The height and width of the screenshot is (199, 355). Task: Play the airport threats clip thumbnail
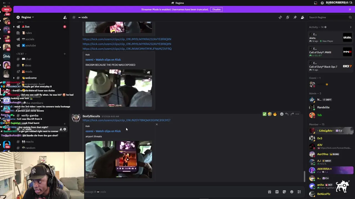click(119, 159)
